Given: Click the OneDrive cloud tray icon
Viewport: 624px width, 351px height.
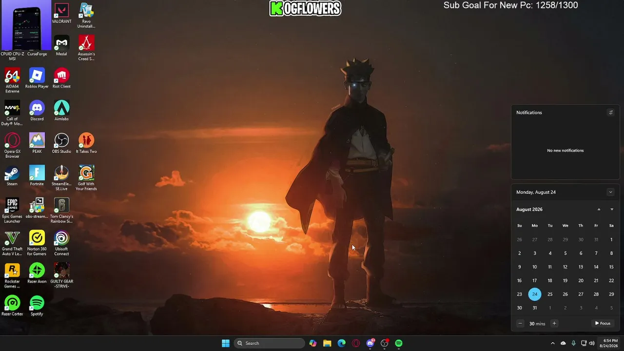Looking at the screenshot, I should click(563, 343).
